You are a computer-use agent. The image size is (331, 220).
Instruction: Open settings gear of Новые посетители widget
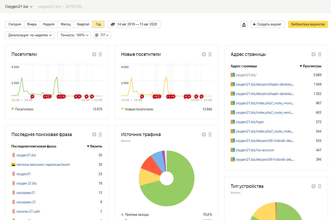coord(204,54)
